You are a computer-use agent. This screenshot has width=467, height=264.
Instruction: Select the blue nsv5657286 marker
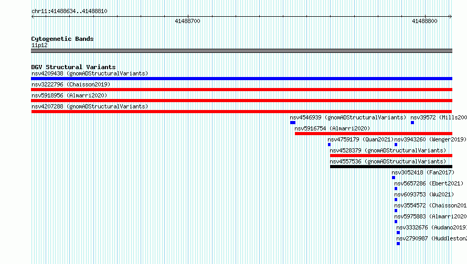click(x=396, y=189)
